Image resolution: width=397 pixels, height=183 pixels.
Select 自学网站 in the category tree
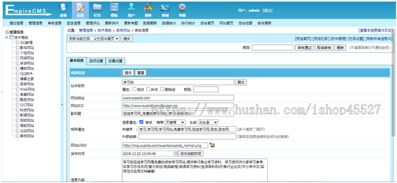(x=27, y=84)
